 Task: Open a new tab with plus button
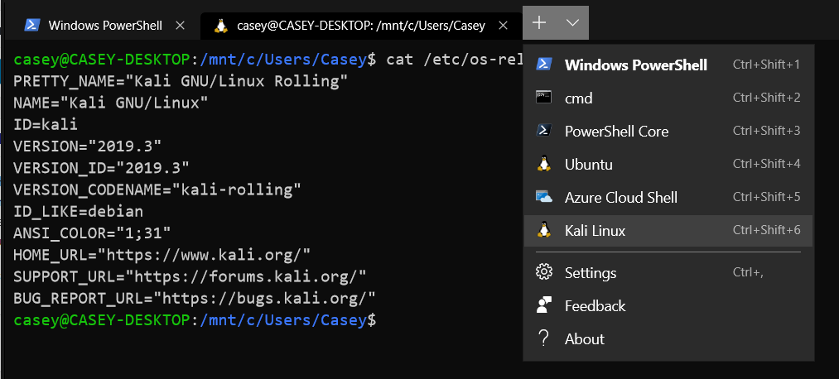[539, 23]
